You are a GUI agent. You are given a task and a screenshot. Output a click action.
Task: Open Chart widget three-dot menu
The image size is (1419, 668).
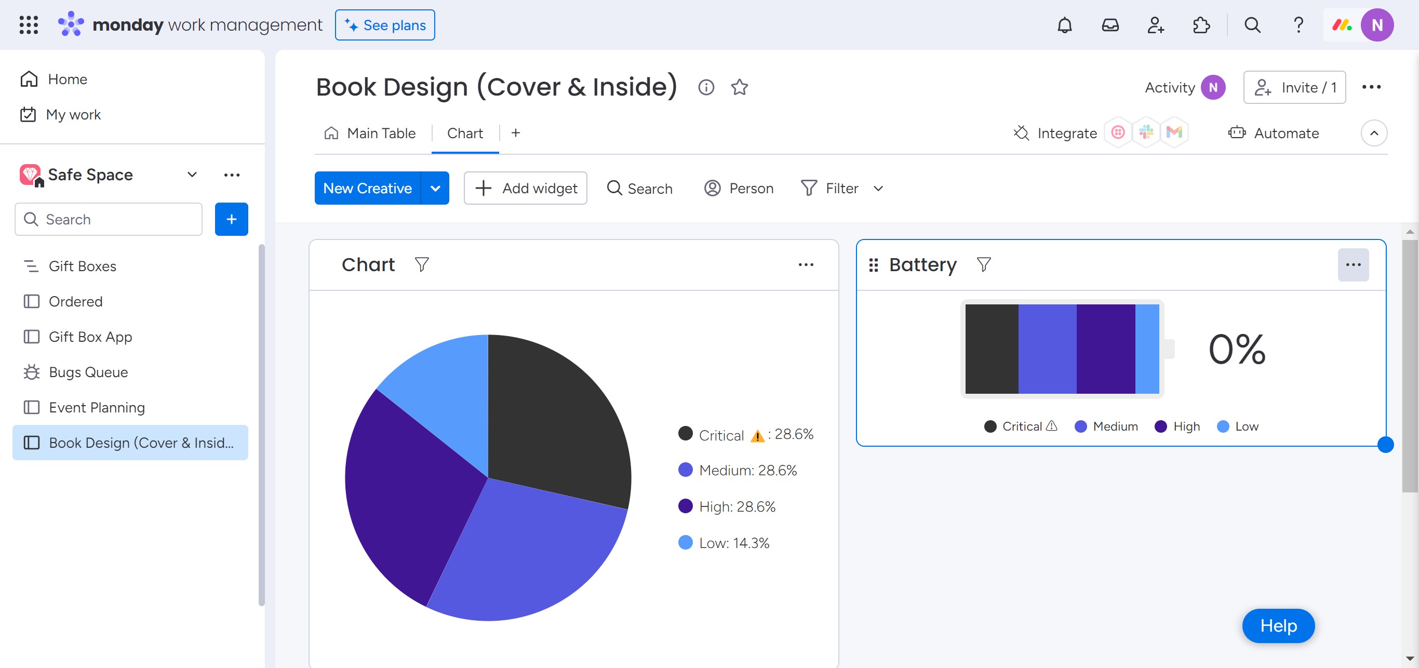coord(806,264)
